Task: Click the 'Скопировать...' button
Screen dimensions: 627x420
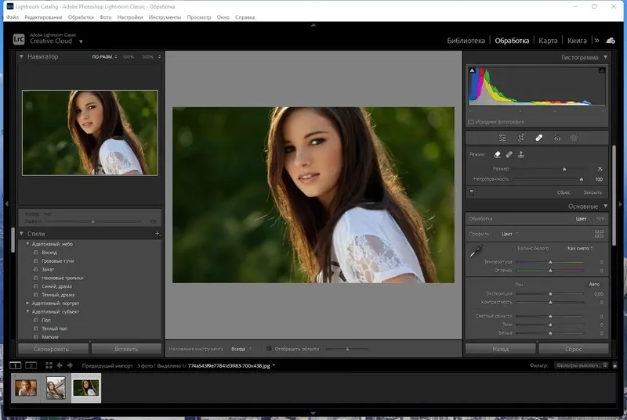Action: pyautogui.click(x=53, y=349)
